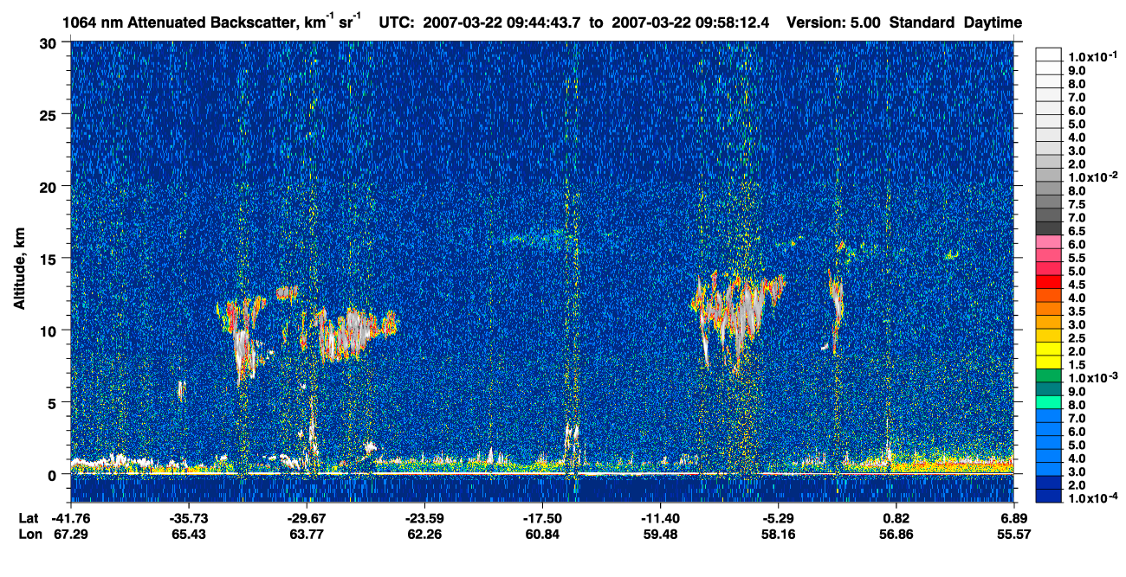Click longitude value '65.43'
The image size is (1126, 577).
coord(187,535)
